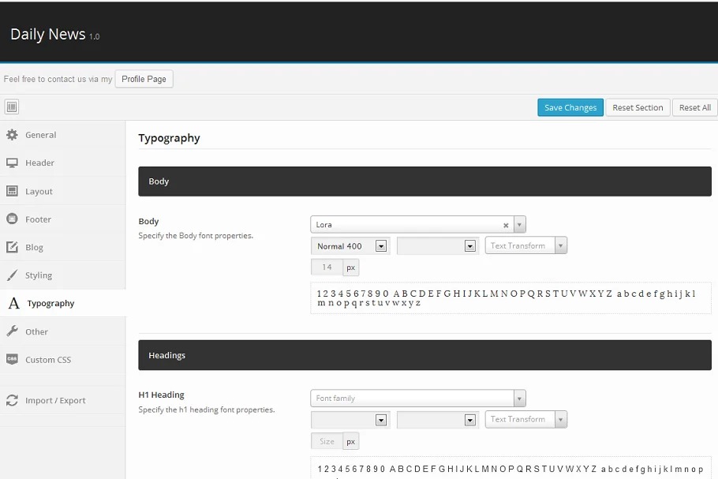Click the General gear icon
This screenshot has width=718, height=479.
click(12, 135)
